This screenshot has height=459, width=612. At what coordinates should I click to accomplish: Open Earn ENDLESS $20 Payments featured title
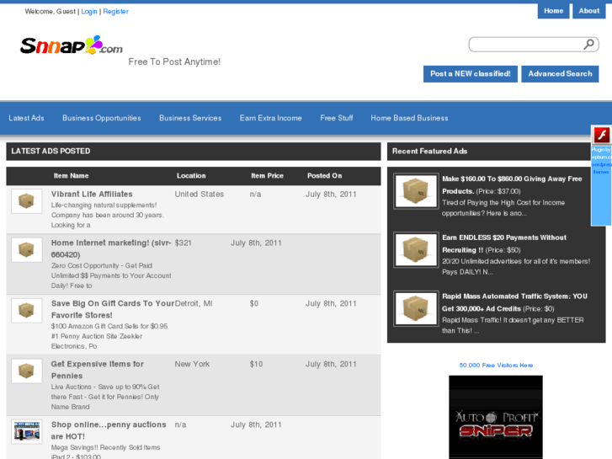504,243
